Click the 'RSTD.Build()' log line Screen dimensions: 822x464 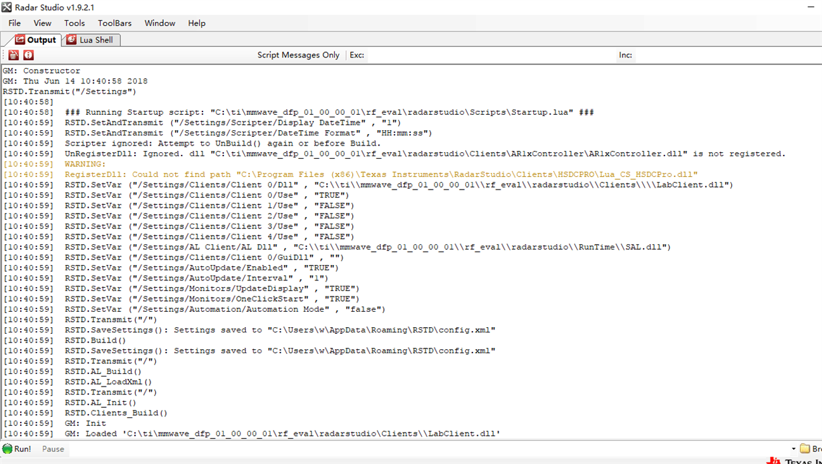pyautogui.click(x=64, y=340)
